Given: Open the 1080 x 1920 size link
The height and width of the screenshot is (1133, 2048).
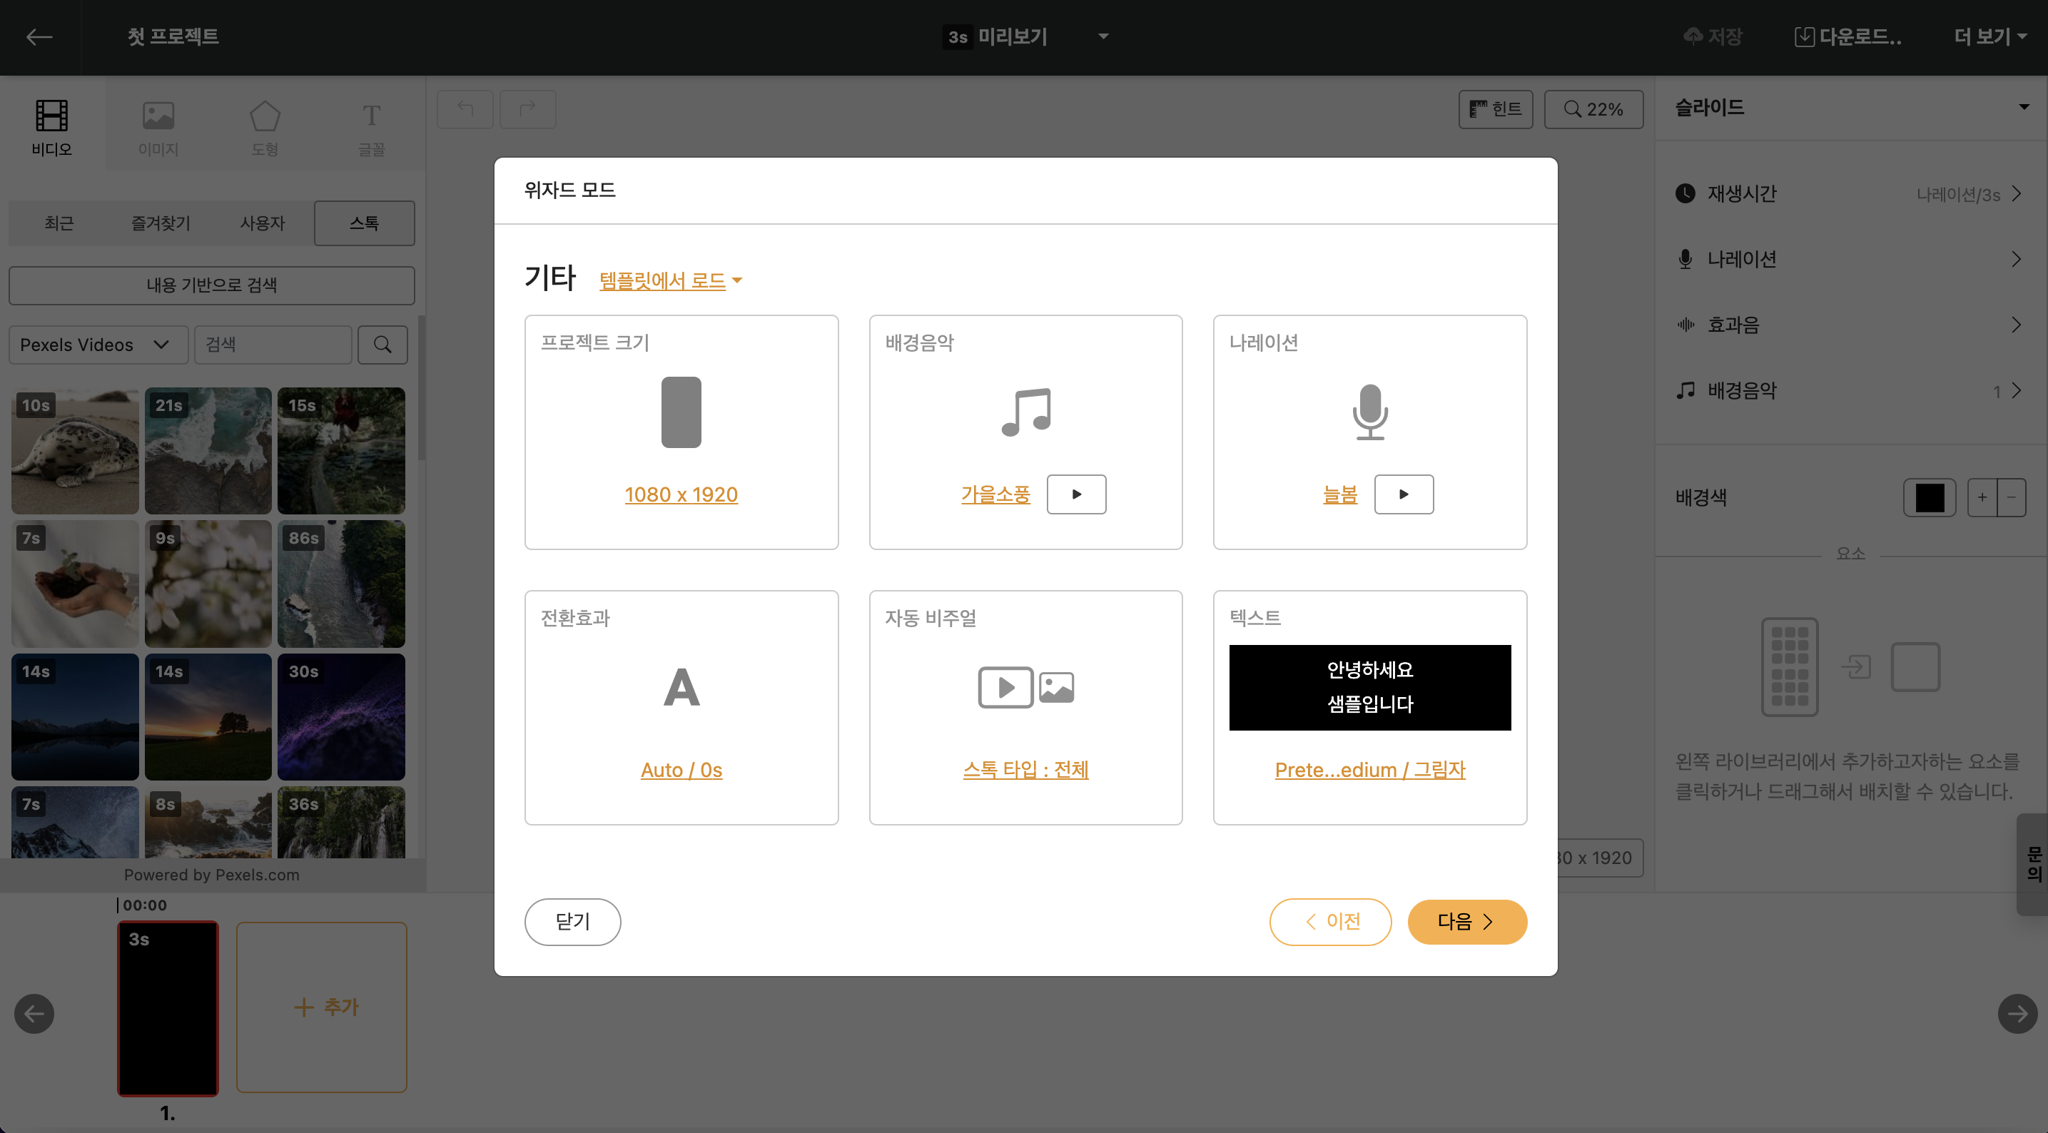Looking at the screenshot, I should click(681, 494).
